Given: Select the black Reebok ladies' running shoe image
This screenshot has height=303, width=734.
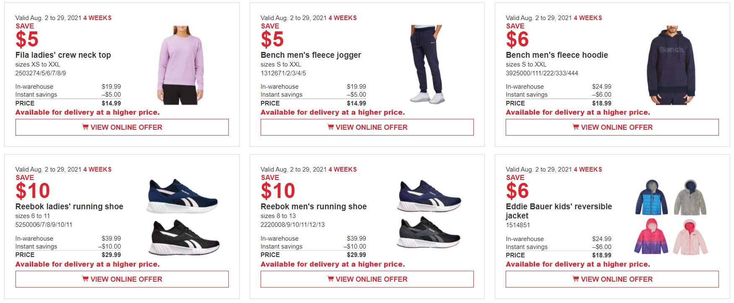Looking at the screenshot, I should coord(183,237).
